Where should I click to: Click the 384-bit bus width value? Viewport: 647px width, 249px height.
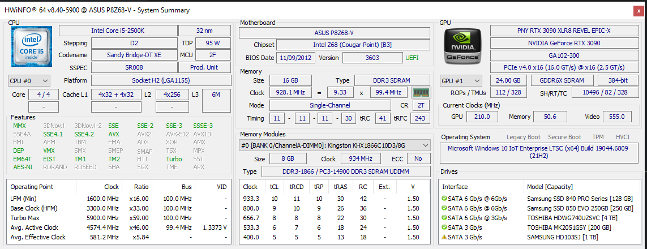point(618,81)
